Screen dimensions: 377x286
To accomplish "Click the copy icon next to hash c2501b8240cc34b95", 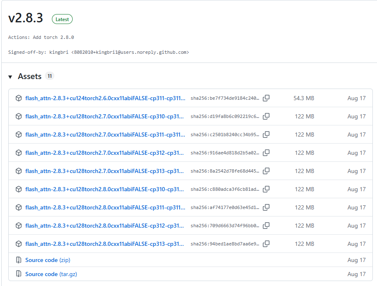I will tap(266, 135).
